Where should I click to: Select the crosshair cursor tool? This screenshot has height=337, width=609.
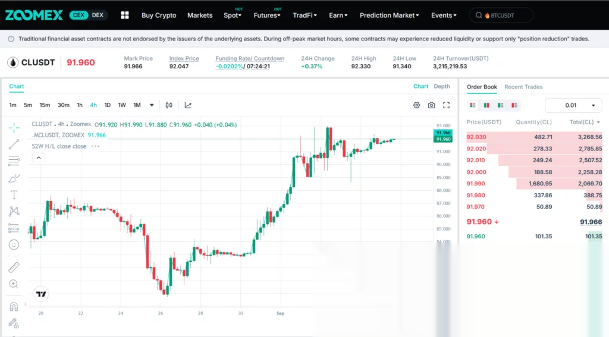coord(14,128)
